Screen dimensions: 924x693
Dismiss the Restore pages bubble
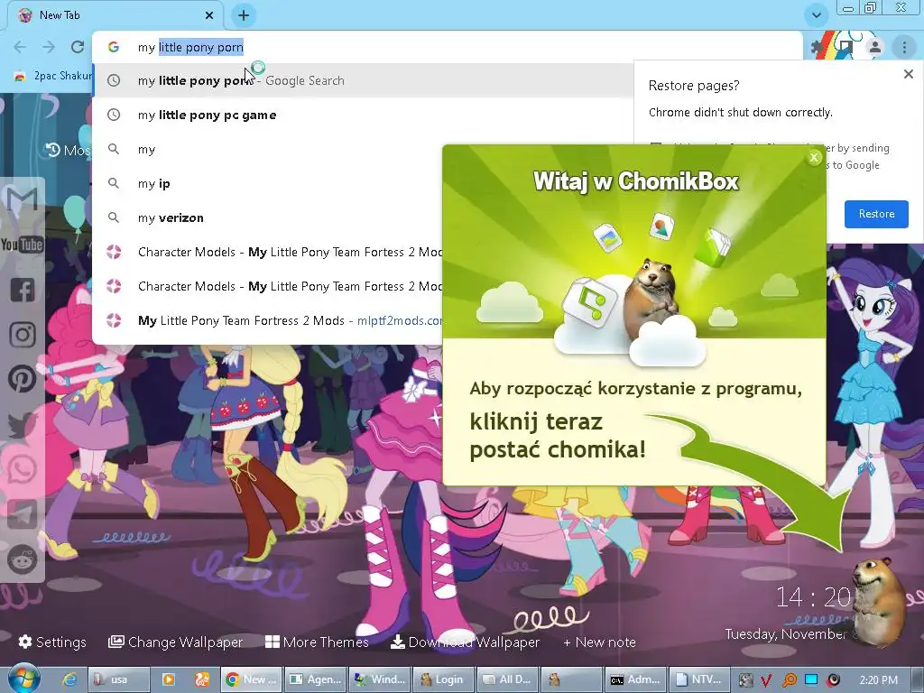click(909, 74)
